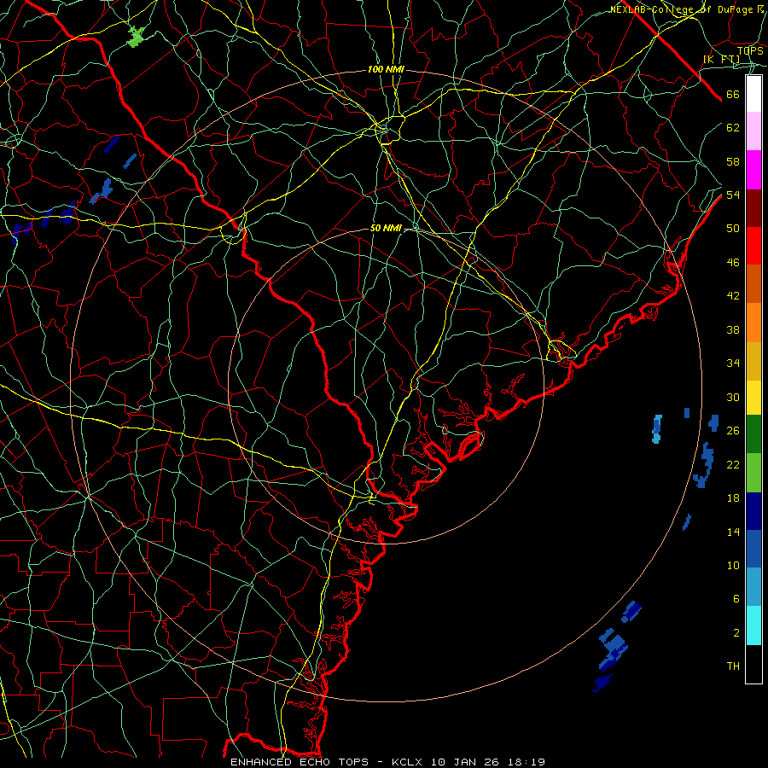Click the legend value '58'
Image resolution: width=768 pixels, height=768 pixels.
[733, 161]
